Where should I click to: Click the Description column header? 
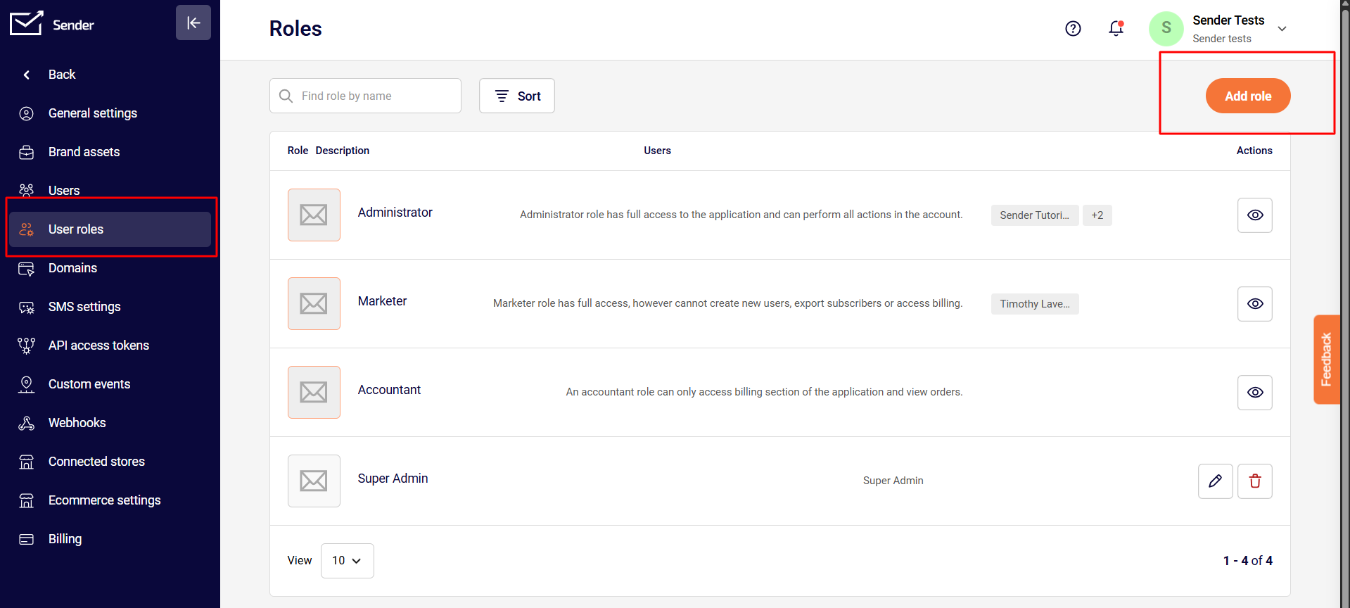pos(343,151)
